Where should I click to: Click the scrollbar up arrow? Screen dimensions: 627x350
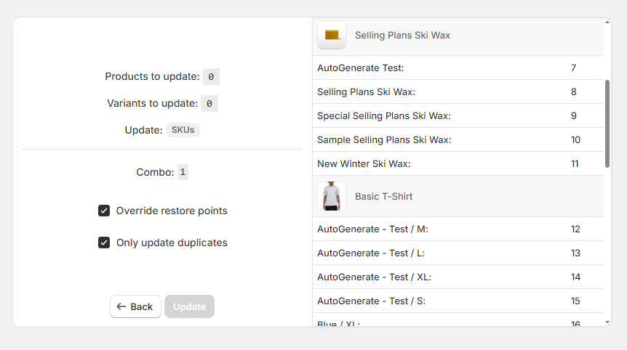tap(607, 23)
